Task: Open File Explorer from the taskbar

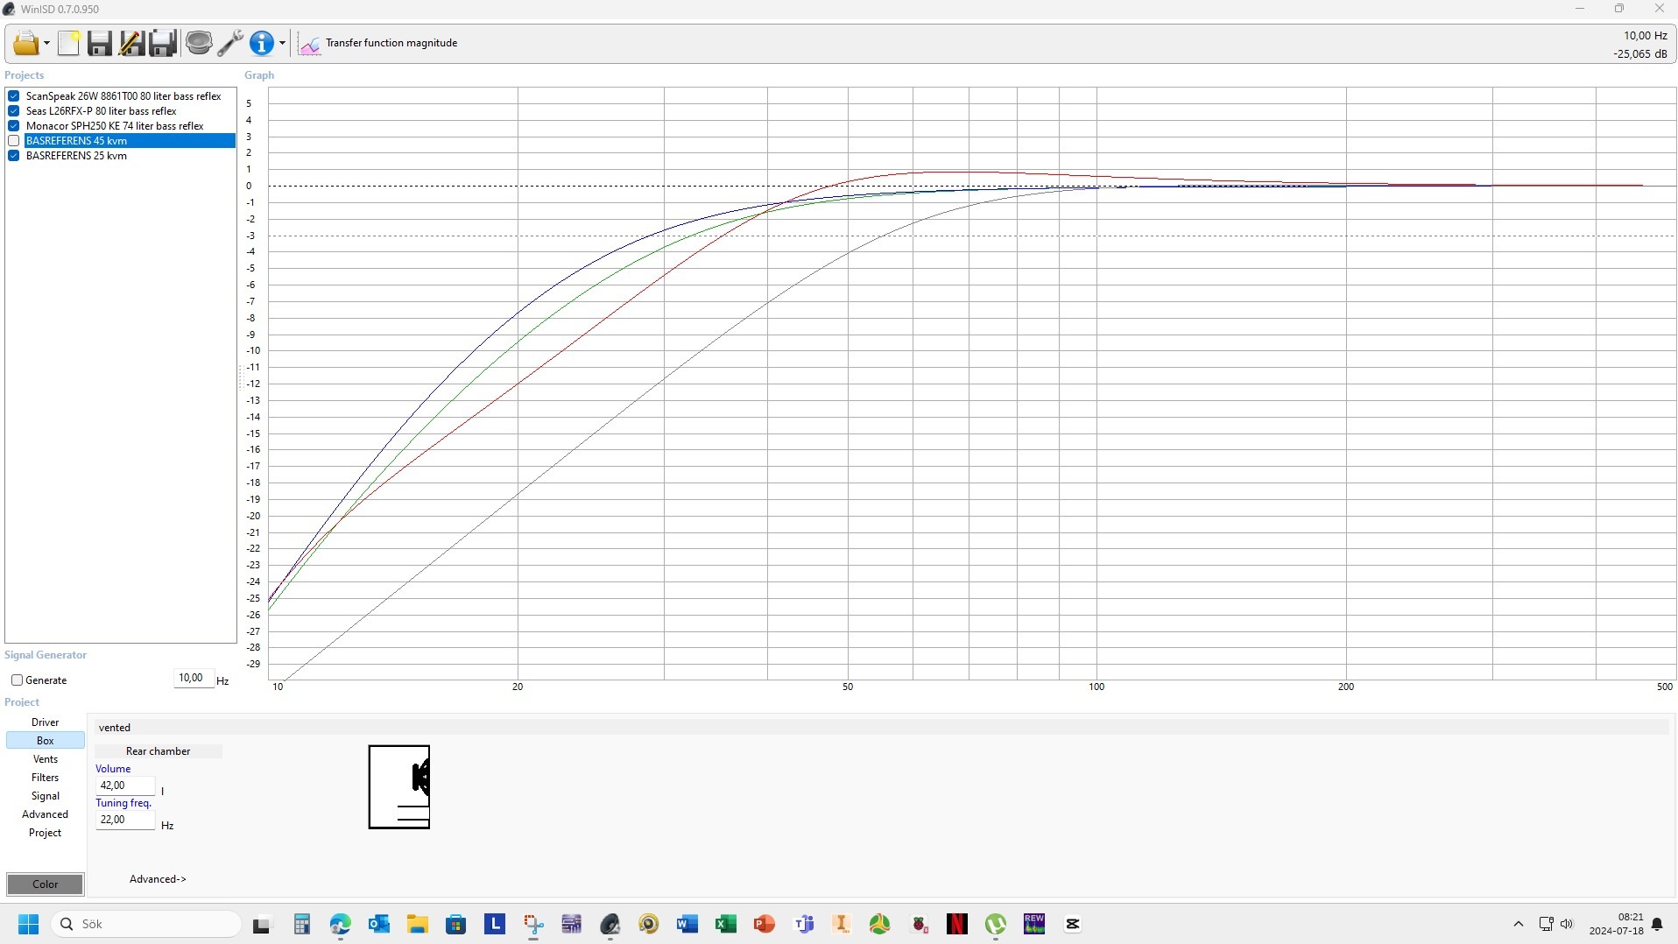Action: 417,924
